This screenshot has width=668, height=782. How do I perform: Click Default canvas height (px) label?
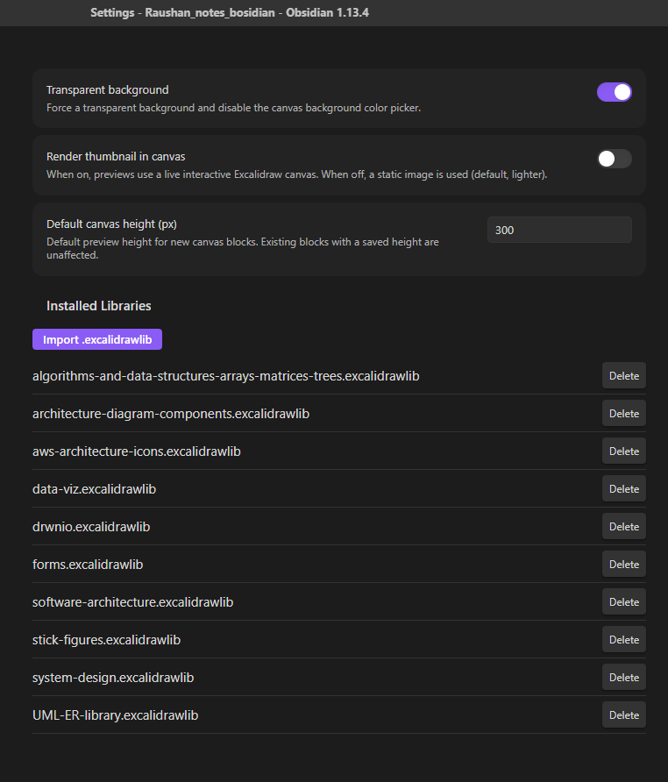pos(111,224)
